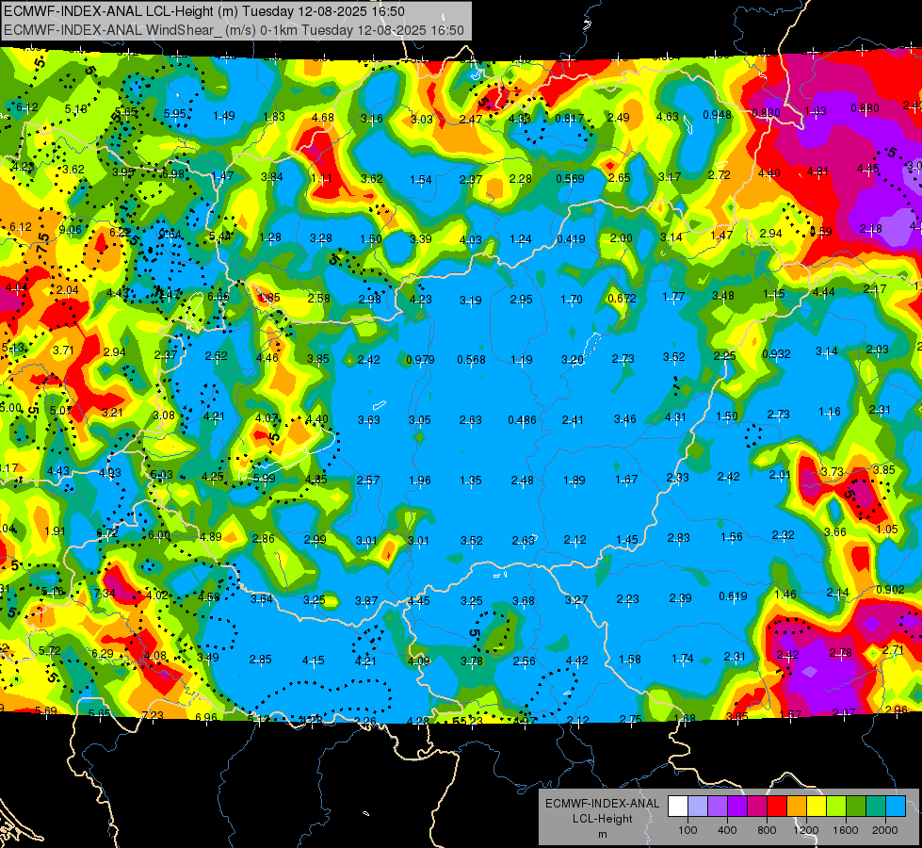Click the 100 tick label in the legend
Viewport: 922px width, 848px height.
click(x=687, y=830)
